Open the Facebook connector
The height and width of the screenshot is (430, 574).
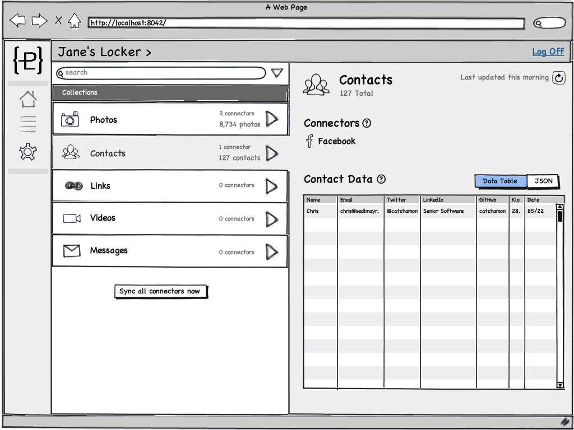(336, 141)
